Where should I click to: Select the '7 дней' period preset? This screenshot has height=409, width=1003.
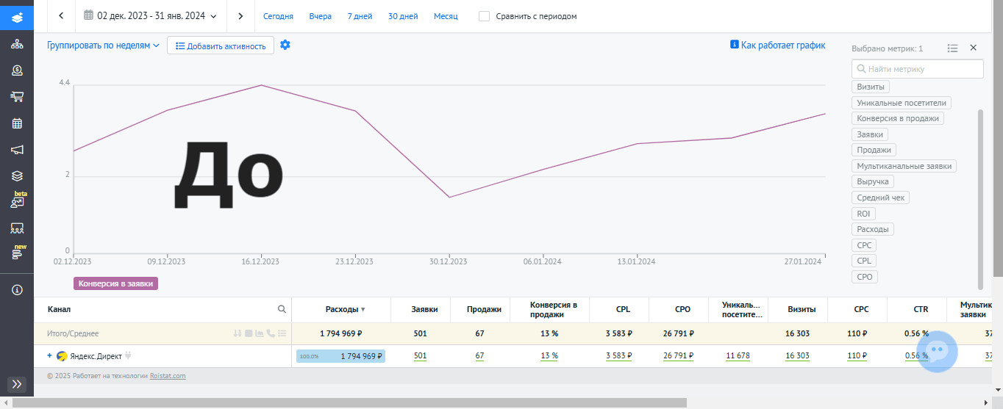pyautogui.click(x=360, y=16)
